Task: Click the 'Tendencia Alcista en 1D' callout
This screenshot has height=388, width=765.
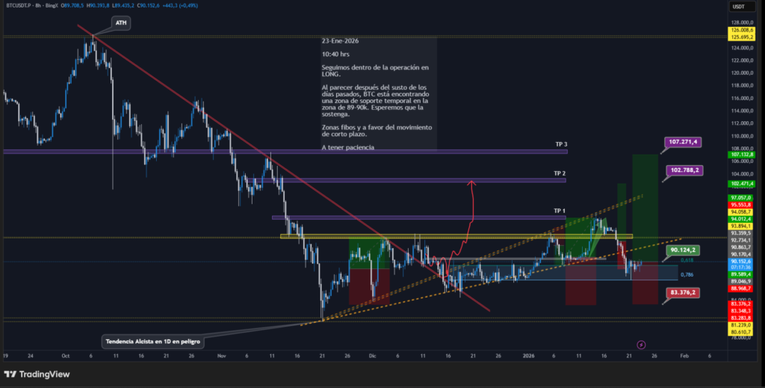Action: tap(153, 341)
